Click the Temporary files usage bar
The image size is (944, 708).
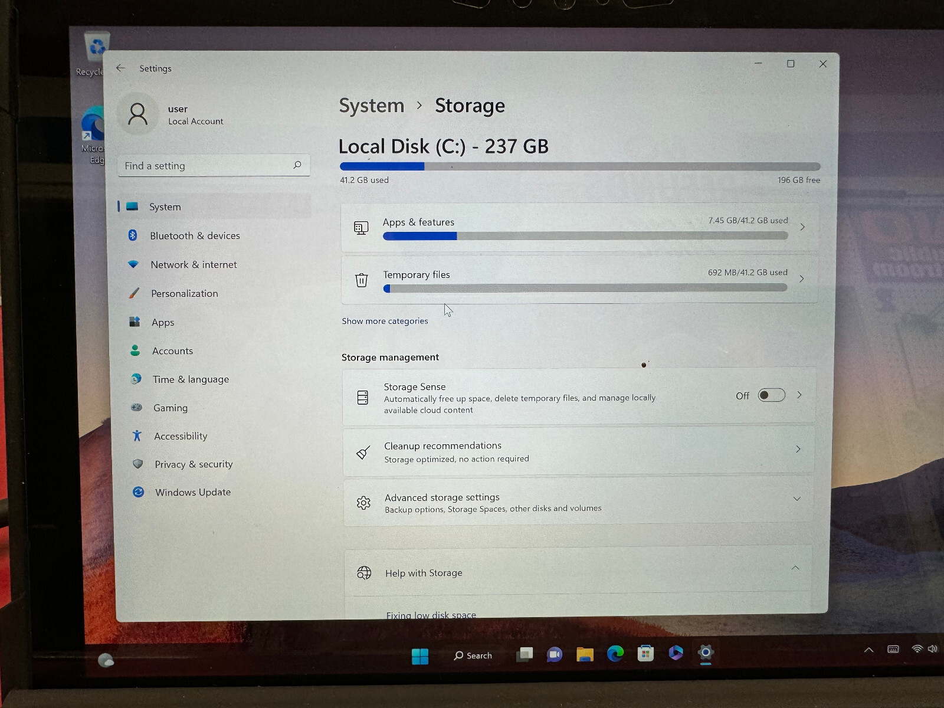tap(585, 288)
